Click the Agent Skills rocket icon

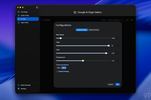(19, 22)
